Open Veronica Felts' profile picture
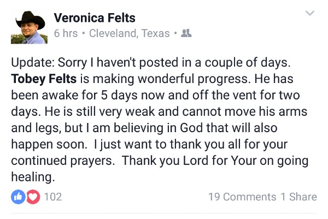The width and height of the screenshot is (328, 219). tap(29, 27)
